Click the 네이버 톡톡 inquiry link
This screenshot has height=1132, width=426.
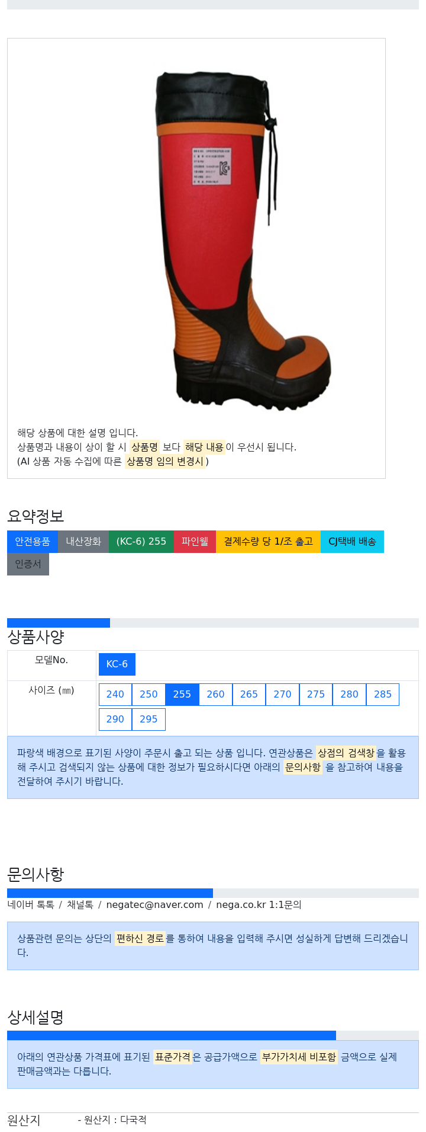click(x=31, y=905)
